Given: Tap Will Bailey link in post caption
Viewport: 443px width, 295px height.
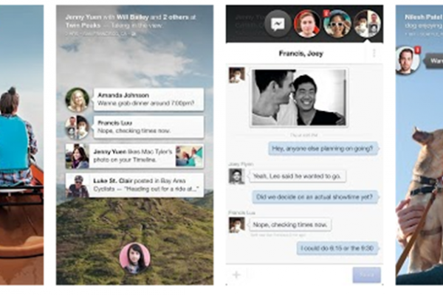Looking at the screenshot, I should [132, 17].
